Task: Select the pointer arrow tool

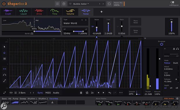Action: point(4,47)
